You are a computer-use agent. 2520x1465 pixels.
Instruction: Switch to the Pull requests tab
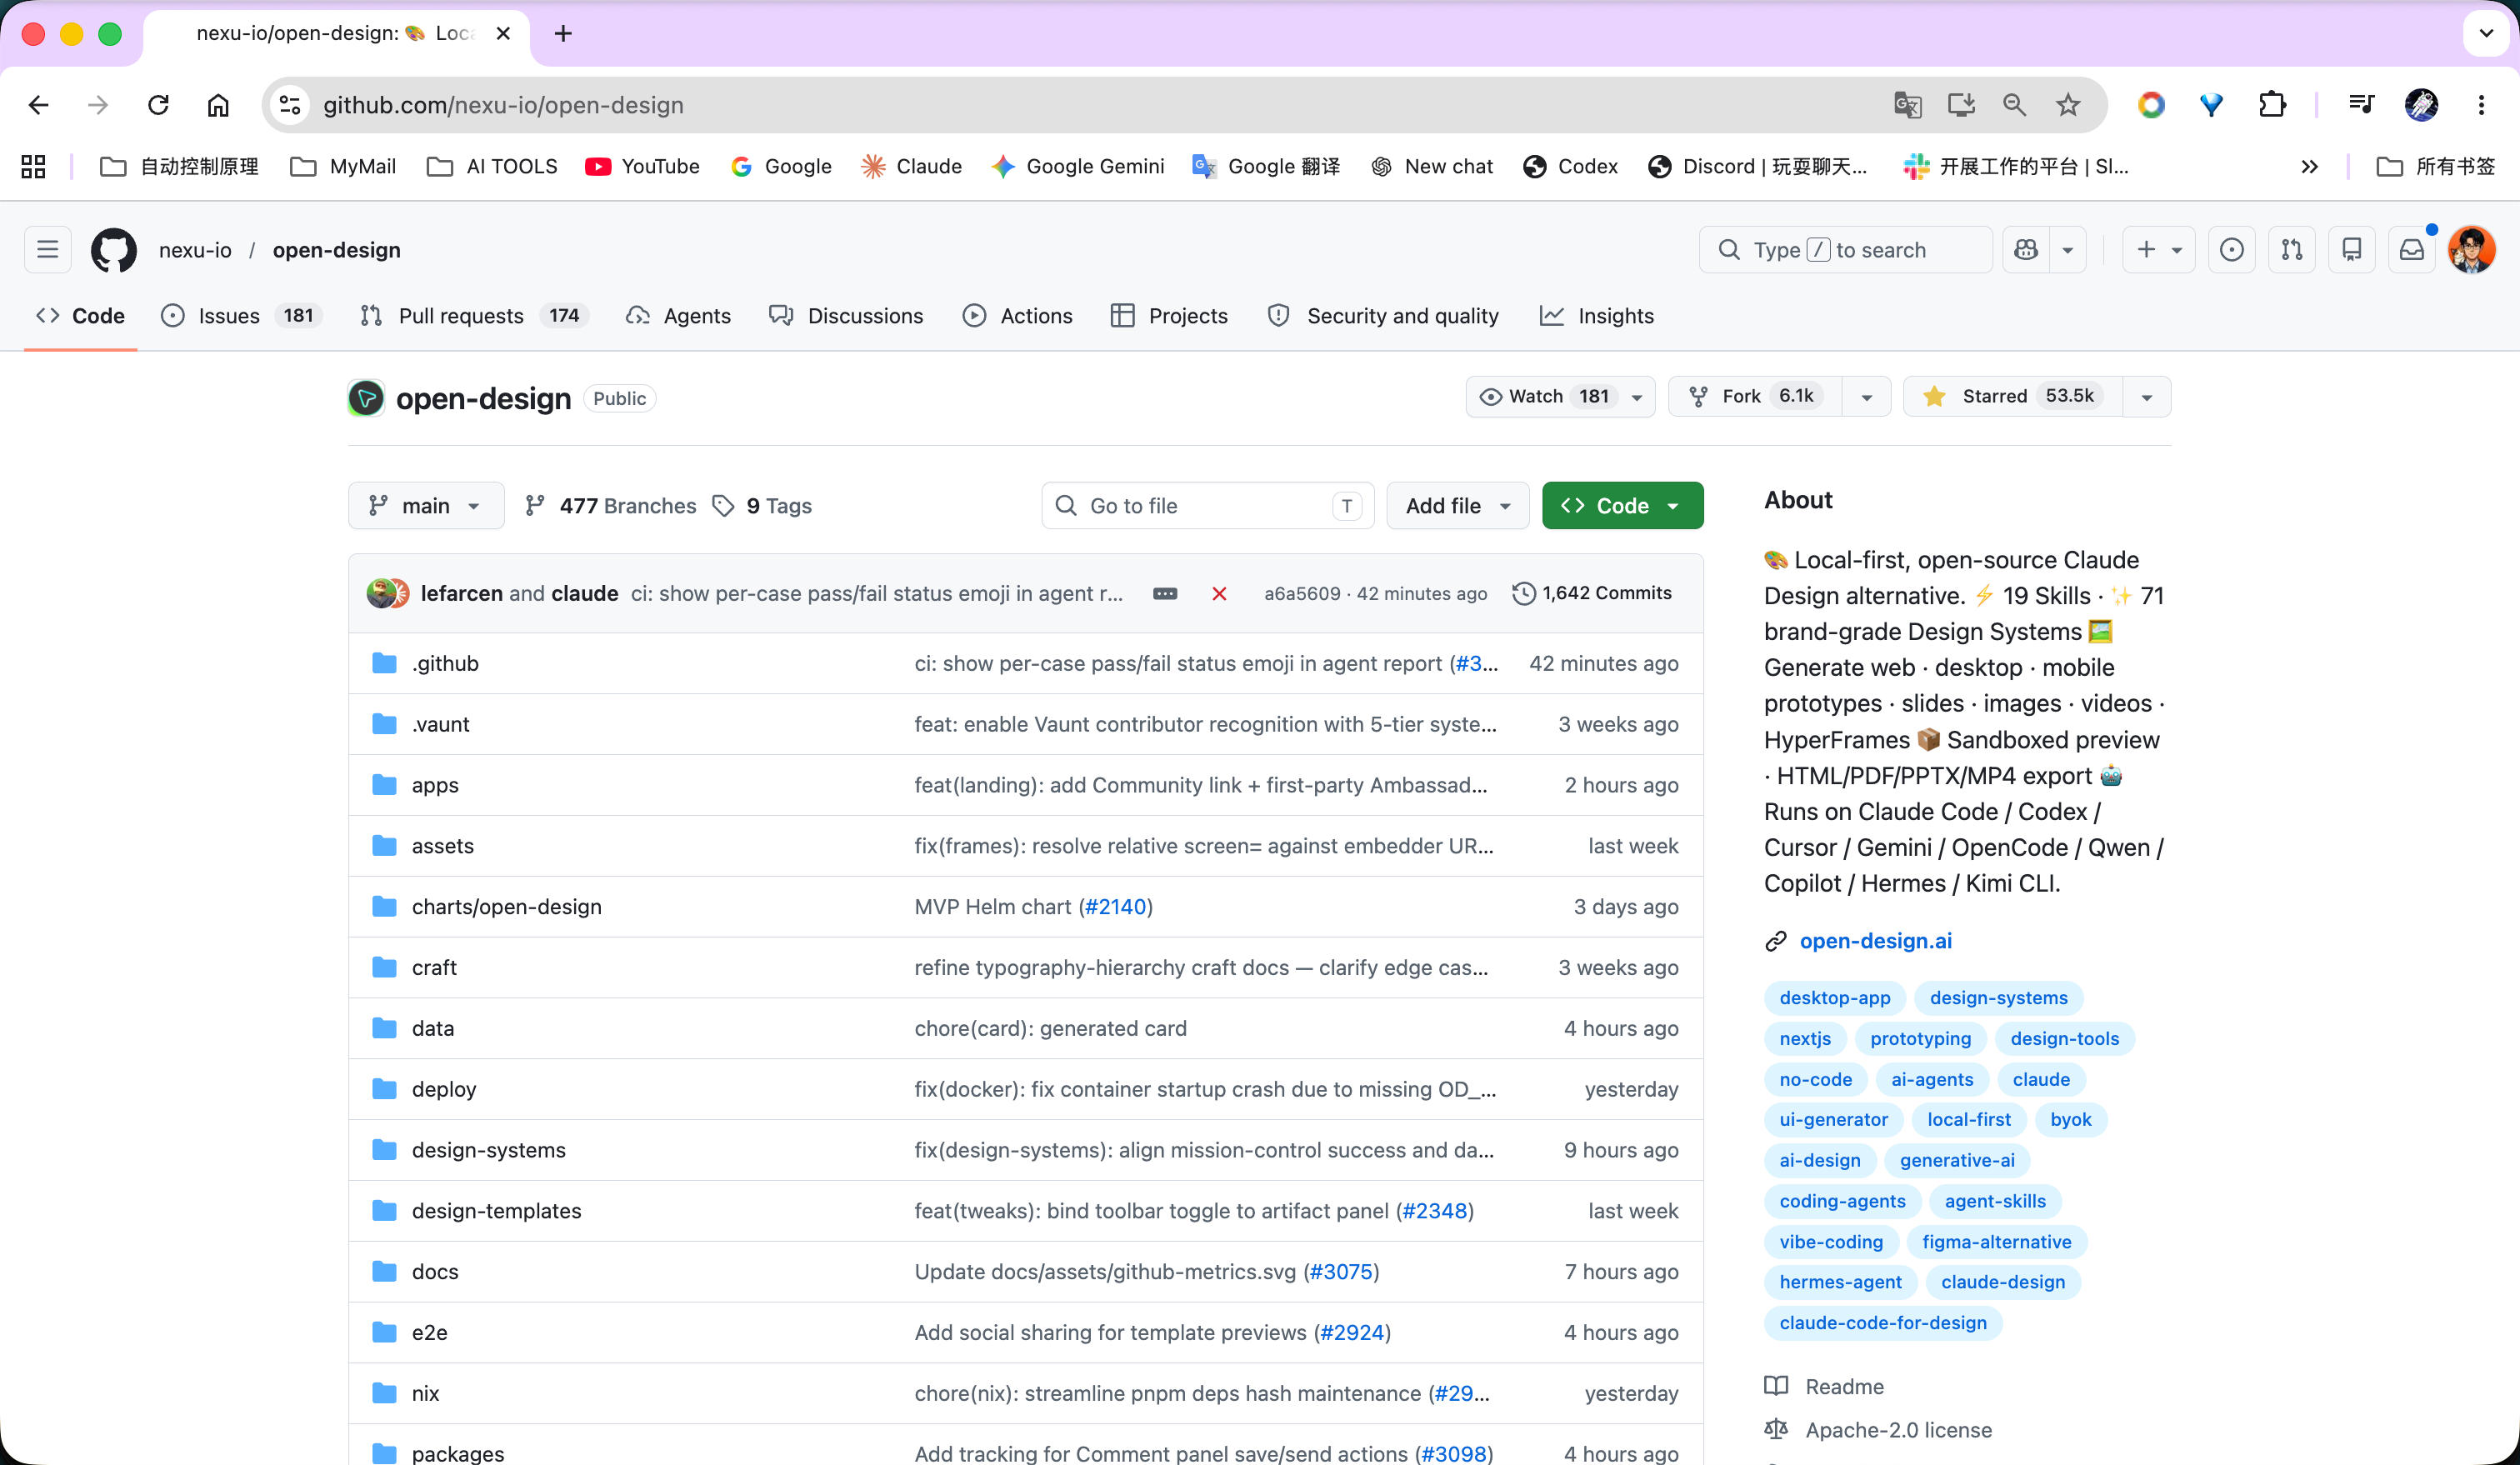click(x=474, y=316)
